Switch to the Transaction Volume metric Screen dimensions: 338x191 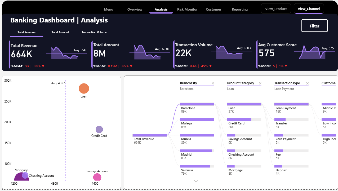pos(94,32)
